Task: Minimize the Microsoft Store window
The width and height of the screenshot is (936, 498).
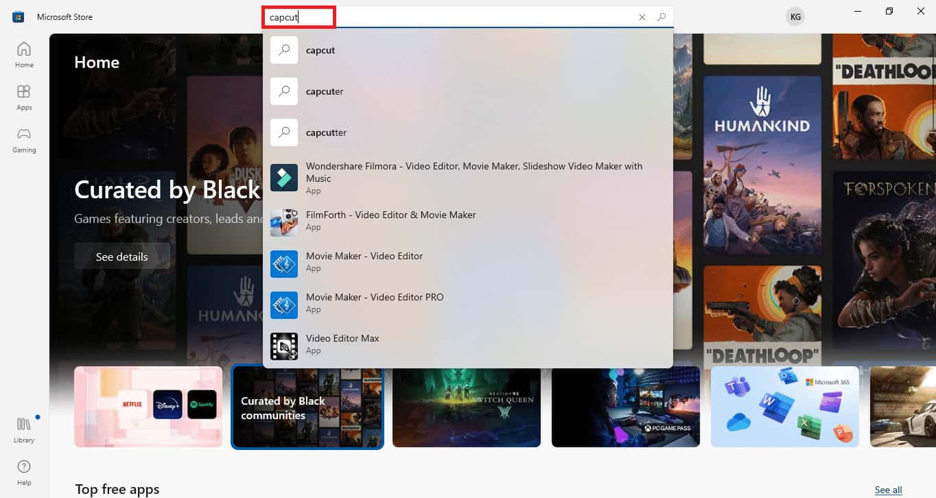Action: [858, 11]
